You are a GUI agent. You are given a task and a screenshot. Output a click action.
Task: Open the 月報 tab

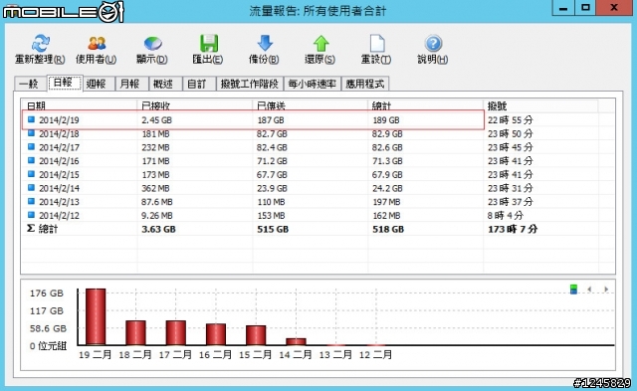131,84
